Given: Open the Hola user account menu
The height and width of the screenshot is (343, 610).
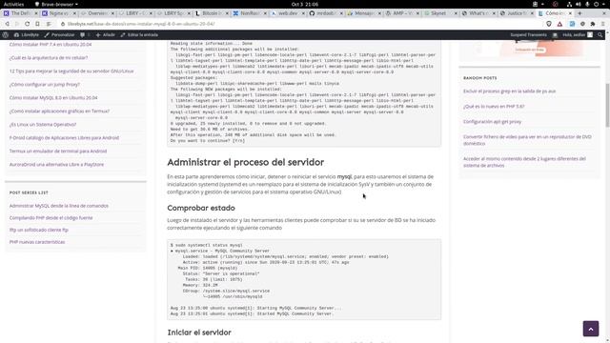Looking at the screenshot, I should [578, 34].
